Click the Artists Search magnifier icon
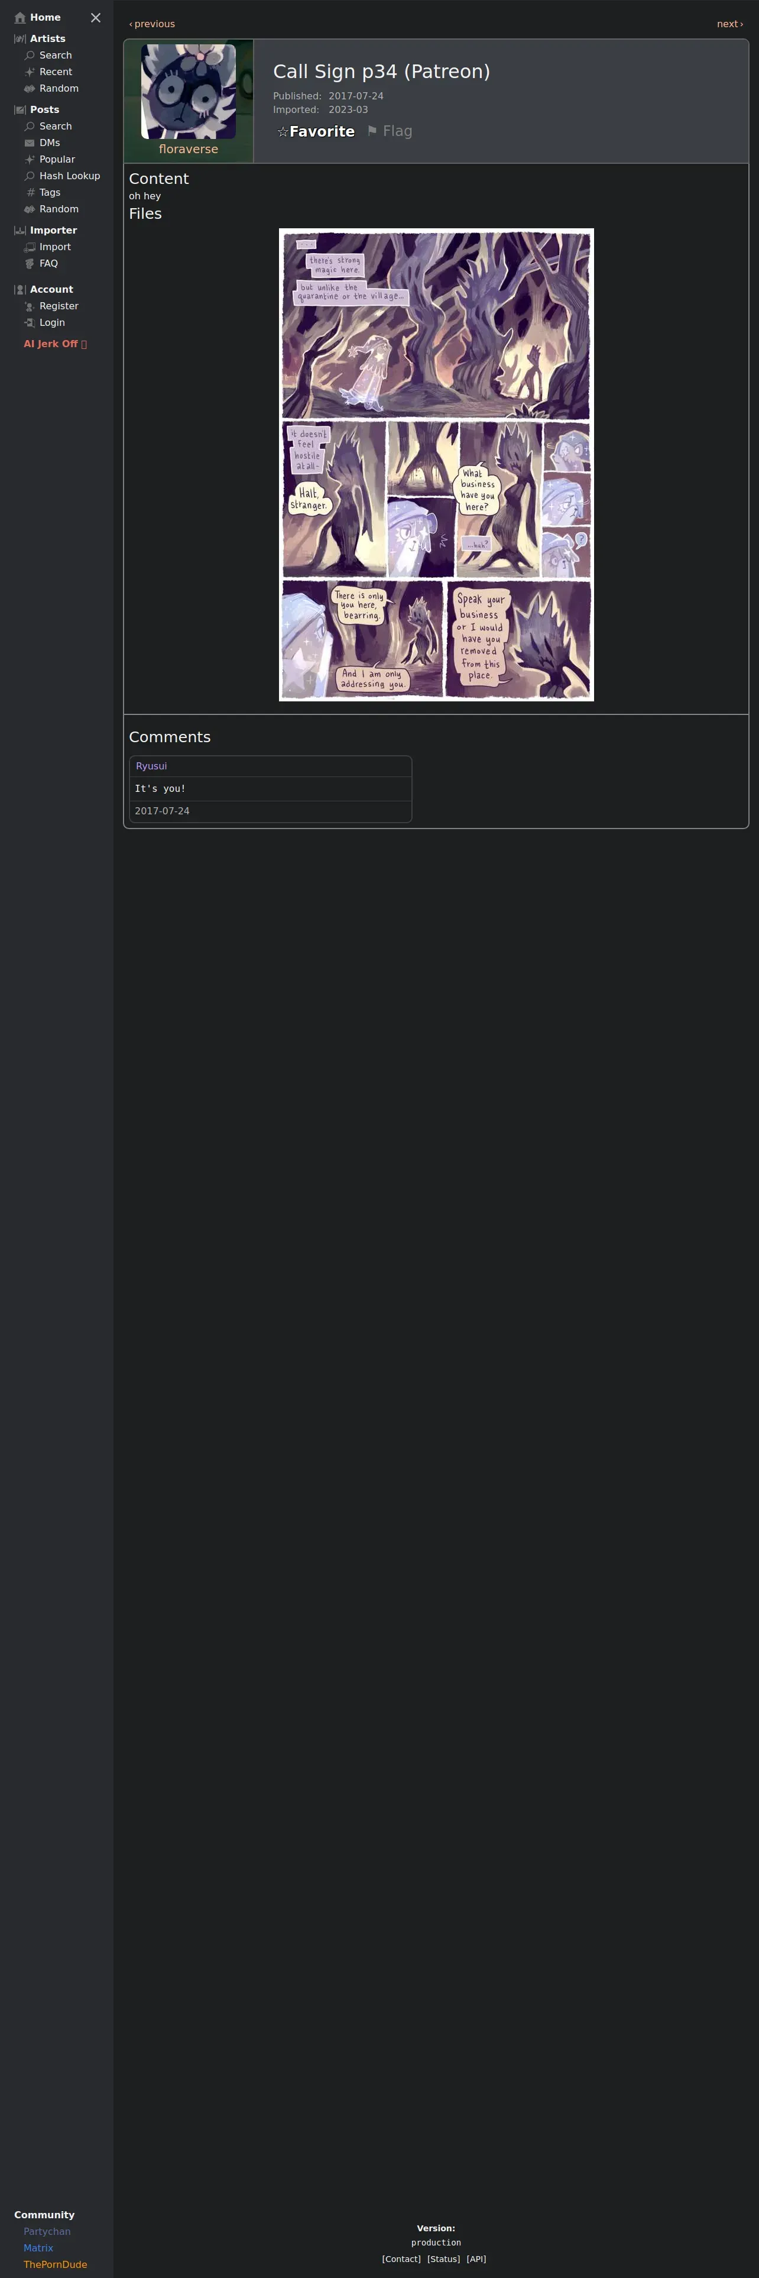 click(30, 56)
